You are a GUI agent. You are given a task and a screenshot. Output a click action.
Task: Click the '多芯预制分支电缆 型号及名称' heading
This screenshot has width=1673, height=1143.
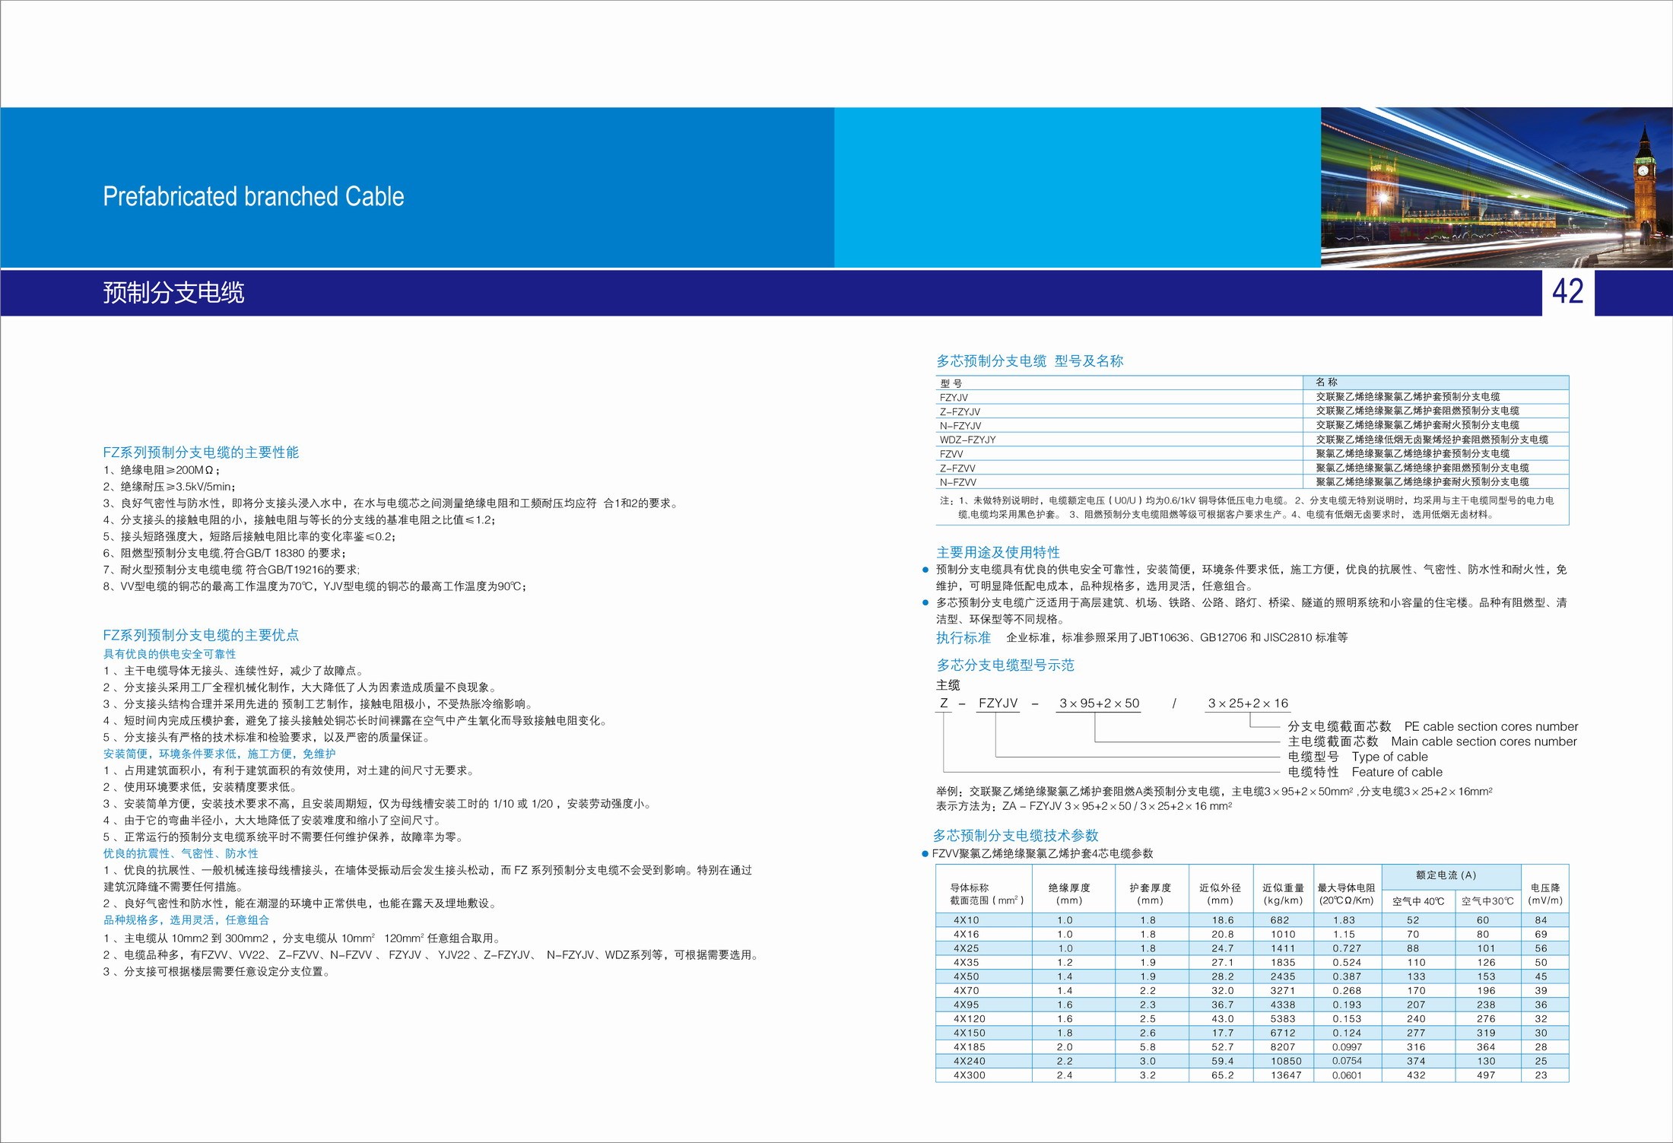(x=1029, y=361)
